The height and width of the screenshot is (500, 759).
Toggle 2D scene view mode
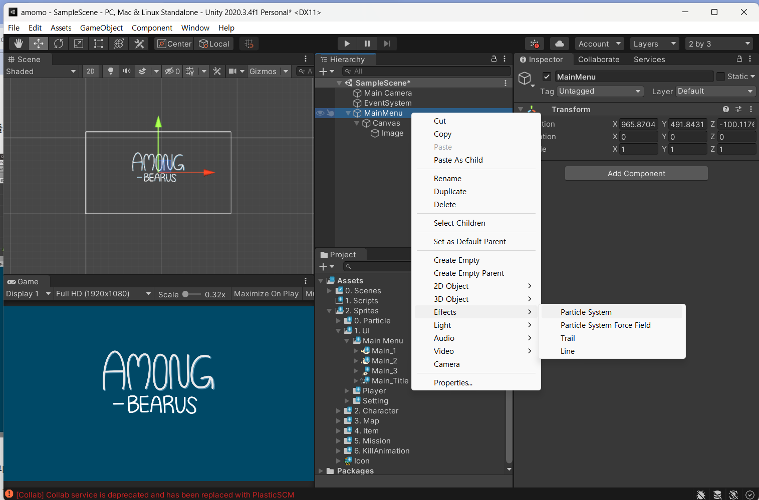91,71
